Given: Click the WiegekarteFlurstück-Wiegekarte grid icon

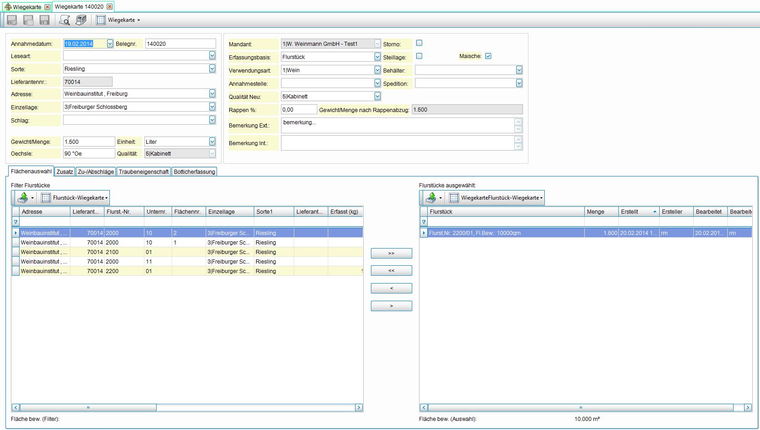Looking at the screenshot, I should [454, 198].
